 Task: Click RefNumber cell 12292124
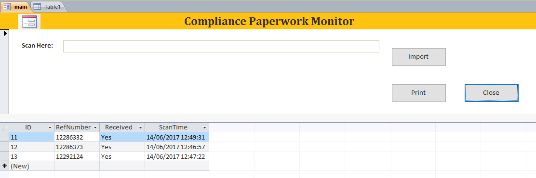pos(77,156)
